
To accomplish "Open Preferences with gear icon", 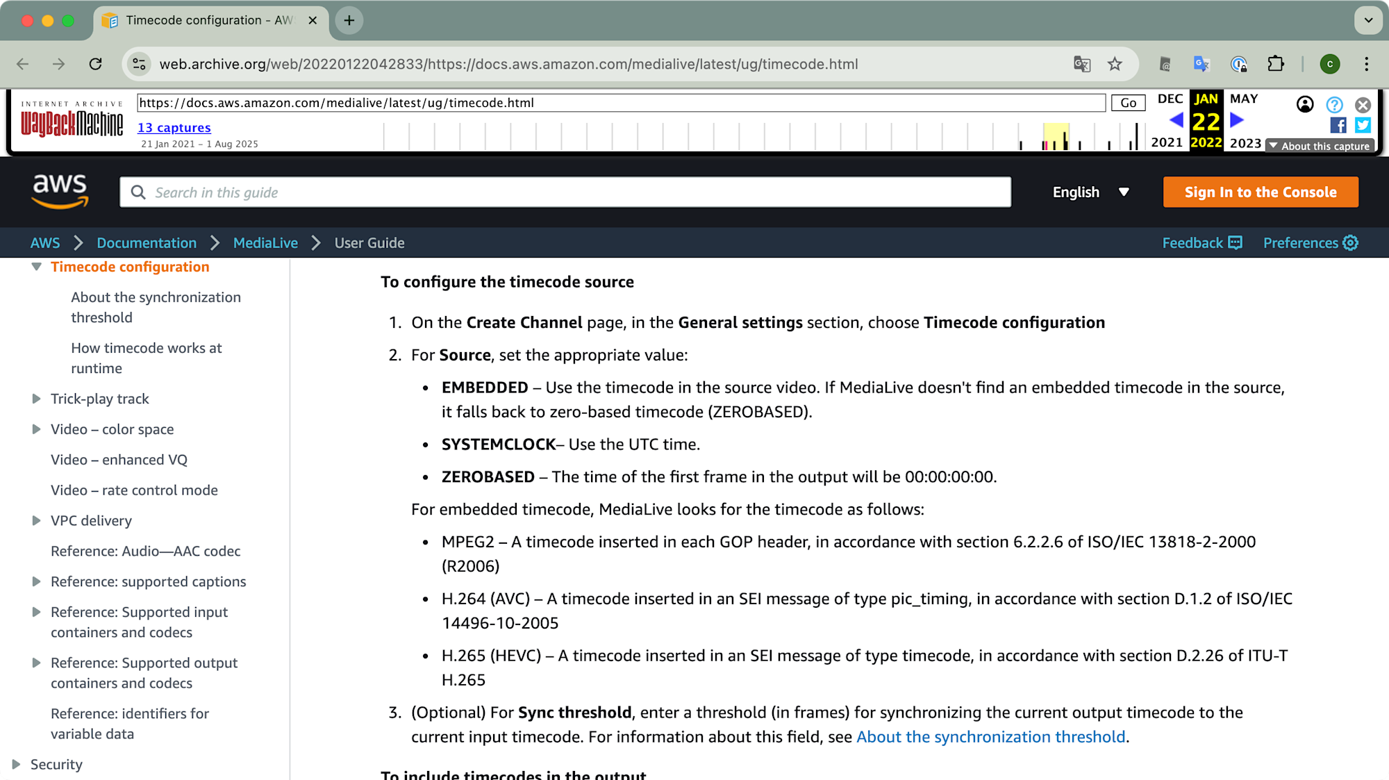I will [1311, 243].
